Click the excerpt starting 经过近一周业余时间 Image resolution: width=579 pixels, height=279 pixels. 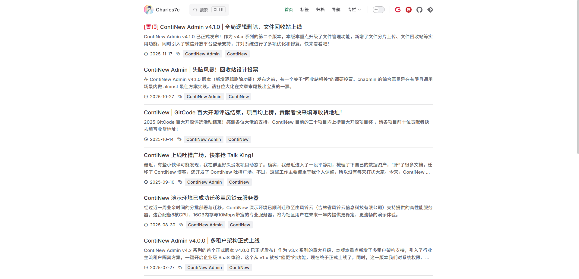288,211
